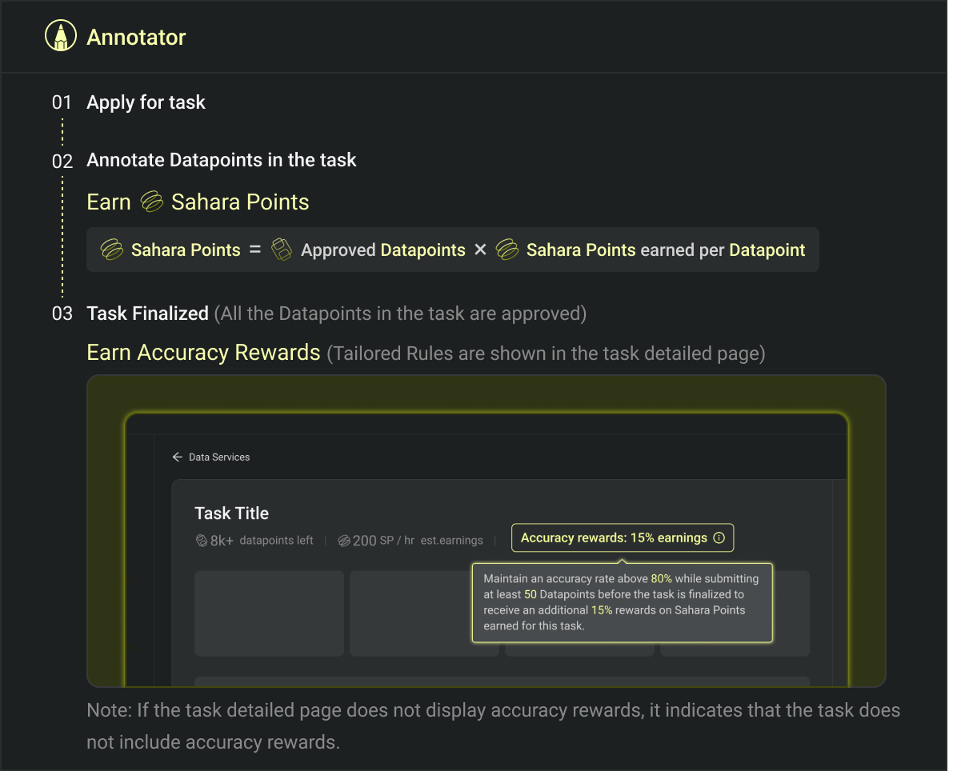Click the coin icon before "Sahara Points earned per Datapoint"
Viewport: 973px width, 771px height.
507,250
